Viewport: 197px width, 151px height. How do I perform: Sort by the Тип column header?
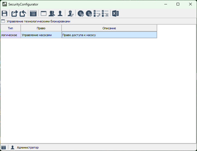point(10,28)
